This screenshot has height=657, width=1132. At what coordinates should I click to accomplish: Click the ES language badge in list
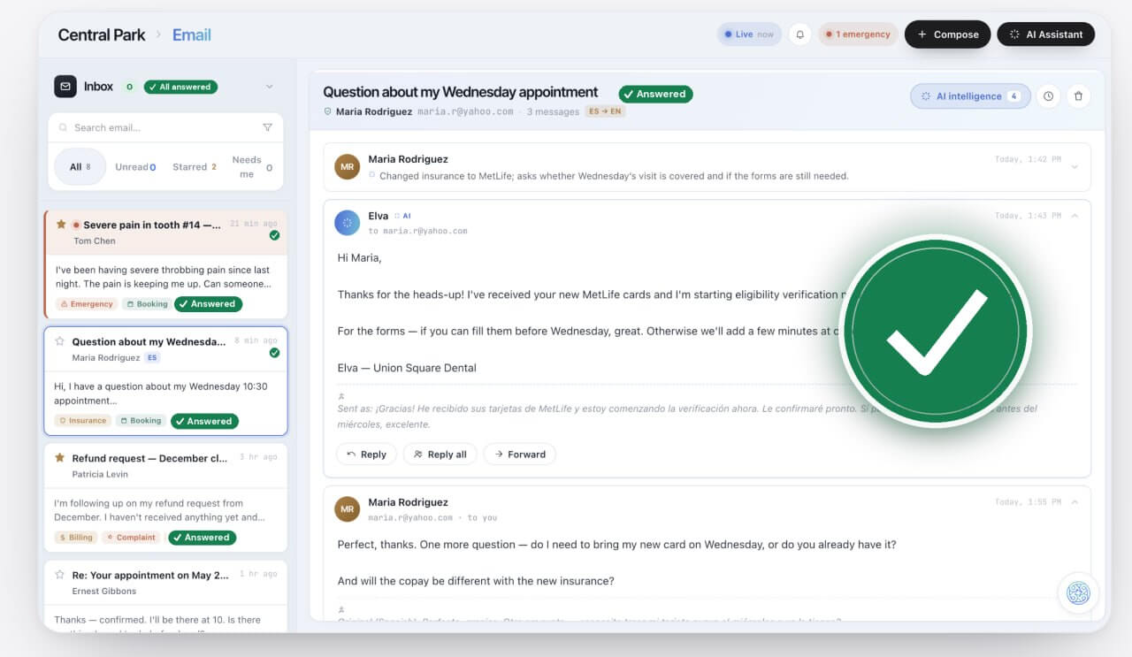click(152, 358)
